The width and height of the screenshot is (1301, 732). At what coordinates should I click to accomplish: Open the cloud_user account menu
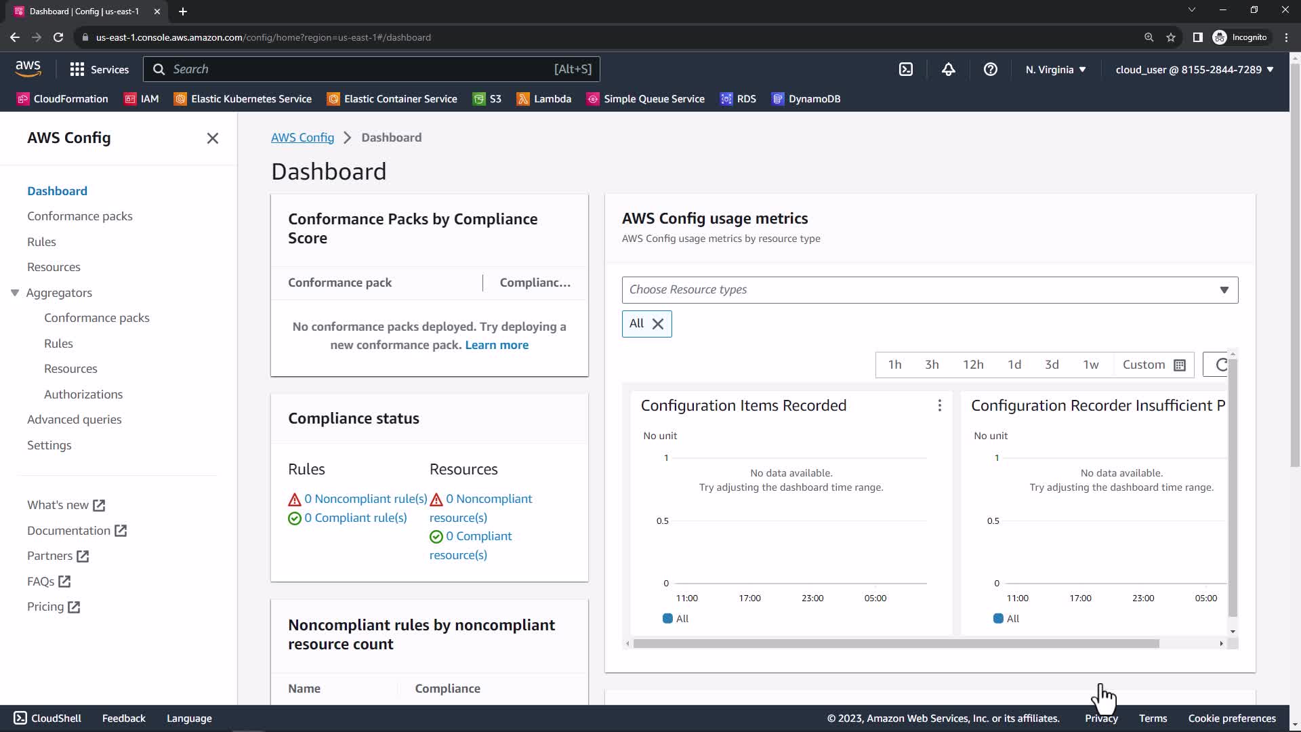point(1194,69)
